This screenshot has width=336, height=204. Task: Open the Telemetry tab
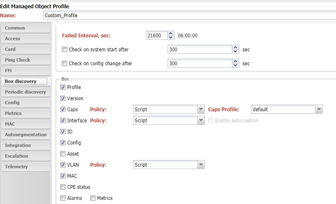[25, 167]
